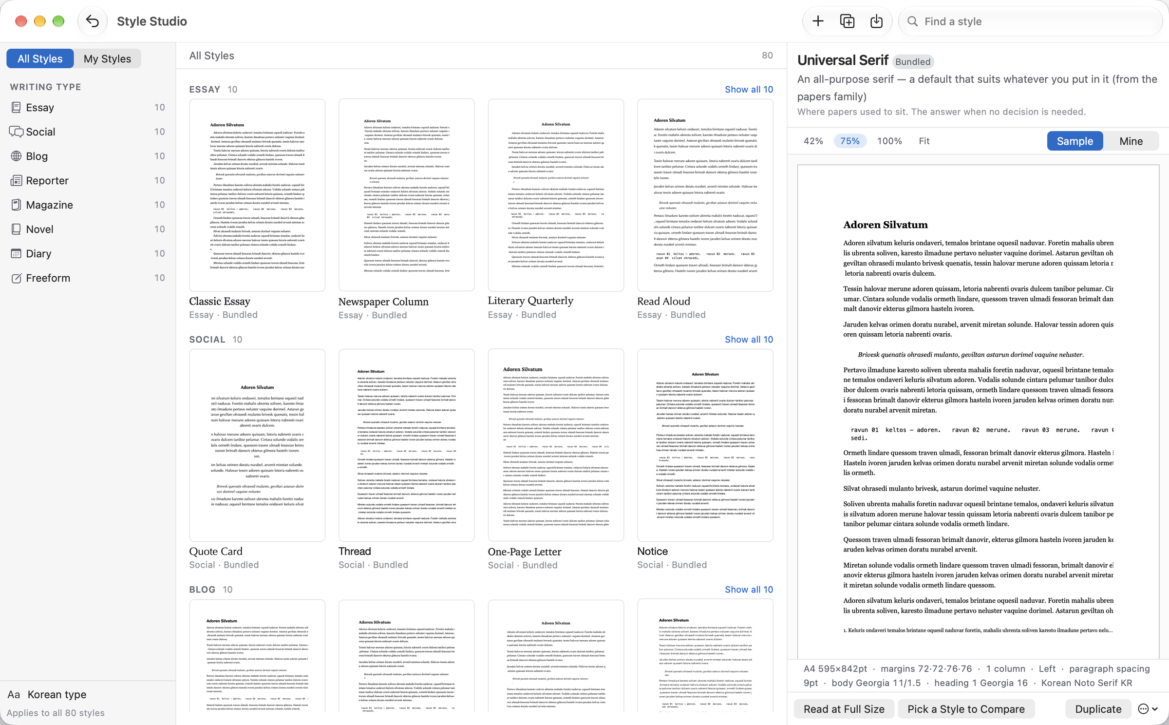Click the Bundled badge beside Universal Serif
The width and height of the screenshot is (1169, 725).
(x=913, y=61)
